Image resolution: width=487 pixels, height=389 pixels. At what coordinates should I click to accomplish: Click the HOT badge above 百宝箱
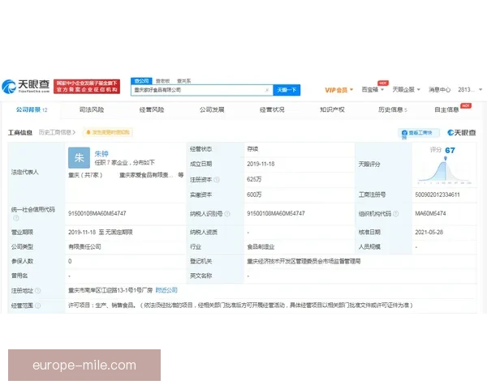(x=383, y=83)
